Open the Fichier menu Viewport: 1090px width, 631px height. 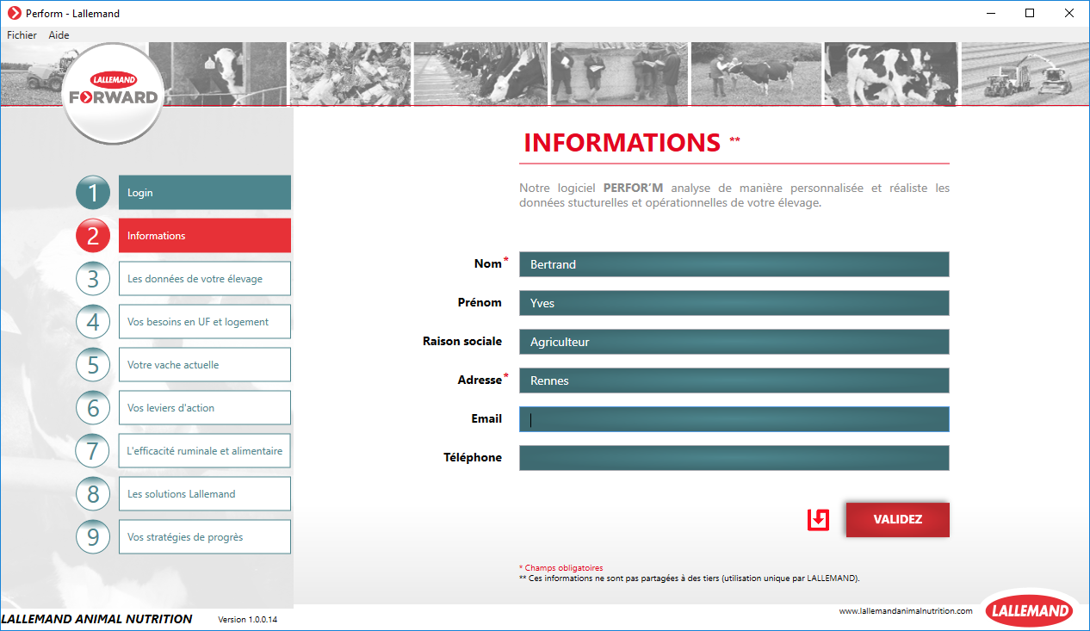point(22,35)
